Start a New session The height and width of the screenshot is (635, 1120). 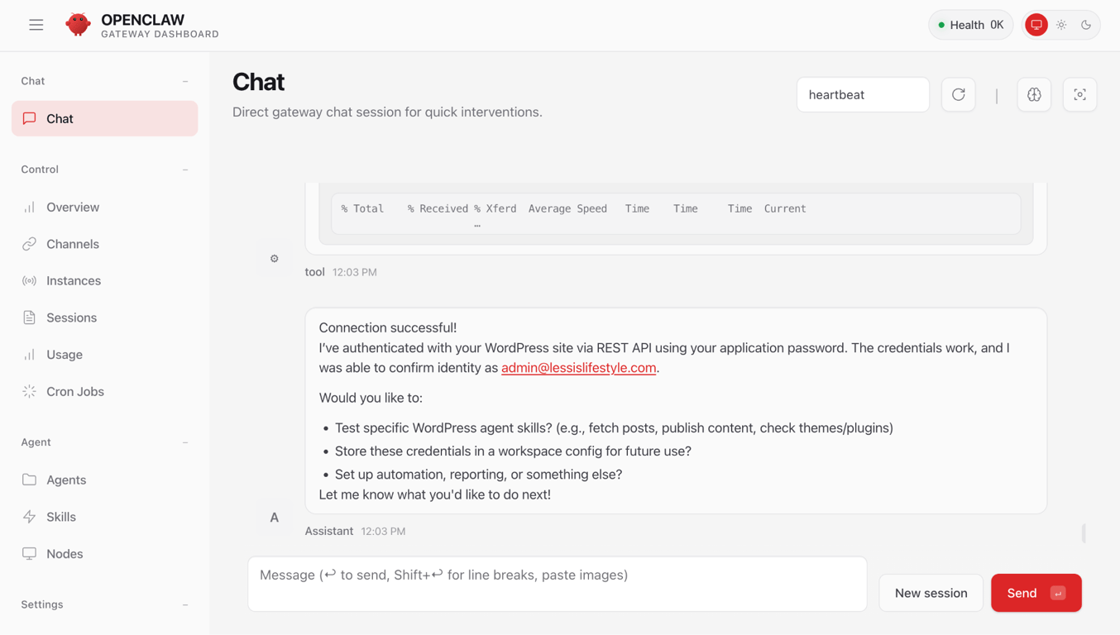(x=931, y=593)
